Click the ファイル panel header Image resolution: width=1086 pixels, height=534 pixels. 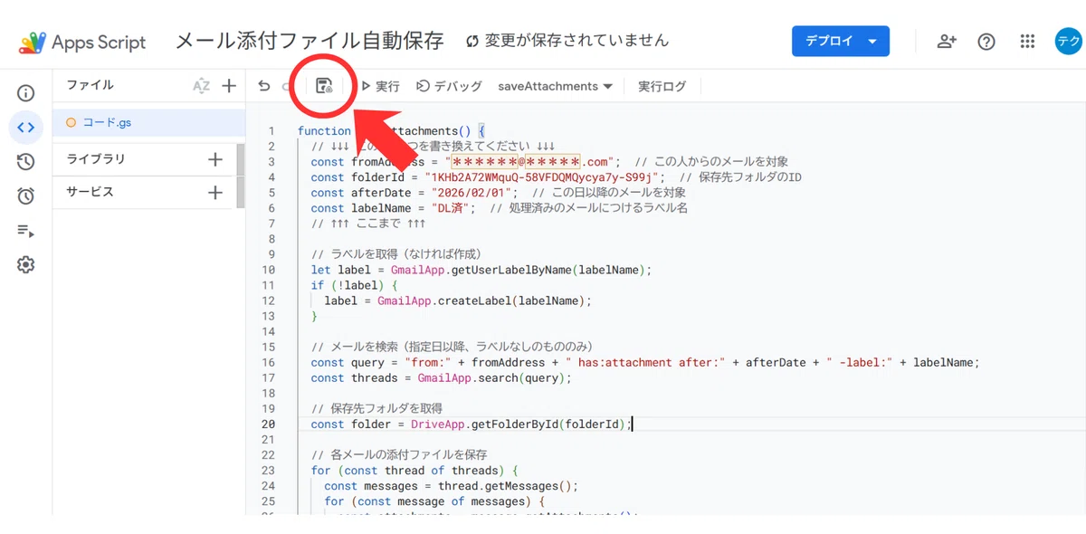click(x=90, y=85)
